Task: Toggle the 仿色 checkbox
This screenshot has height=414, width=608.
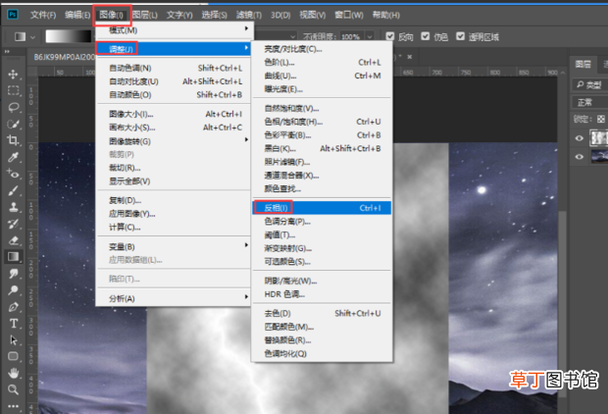Action: pos(426,36)
